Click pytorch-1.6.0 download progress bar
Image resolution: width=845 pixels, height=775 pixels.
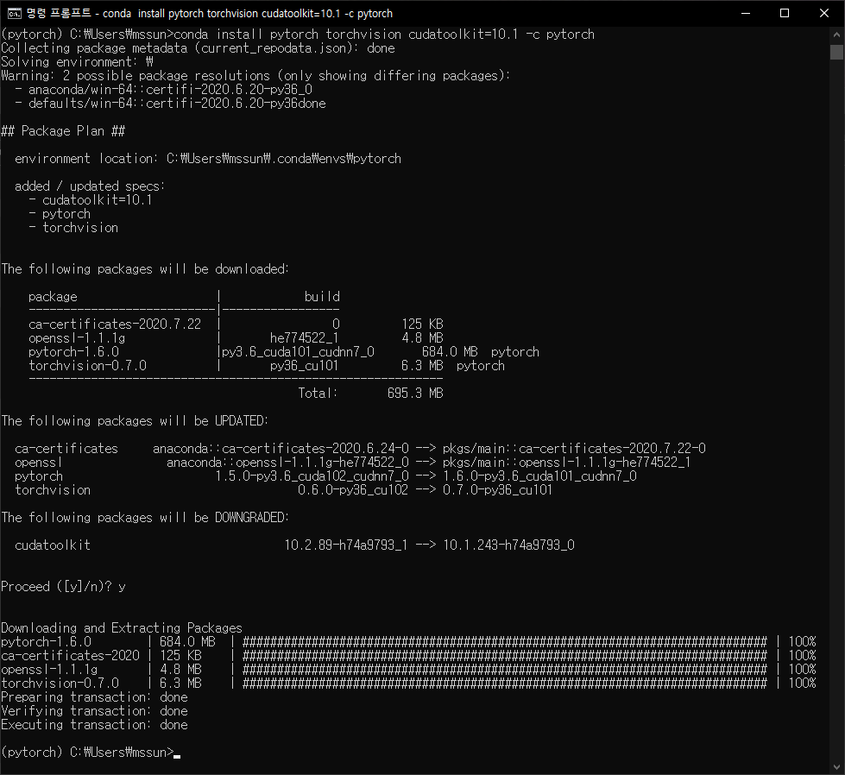click(504, 642)
